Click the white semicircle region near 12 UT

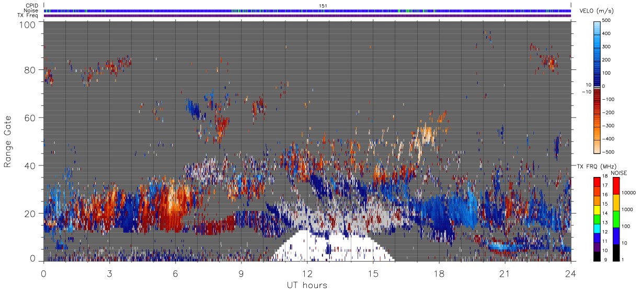333,245
